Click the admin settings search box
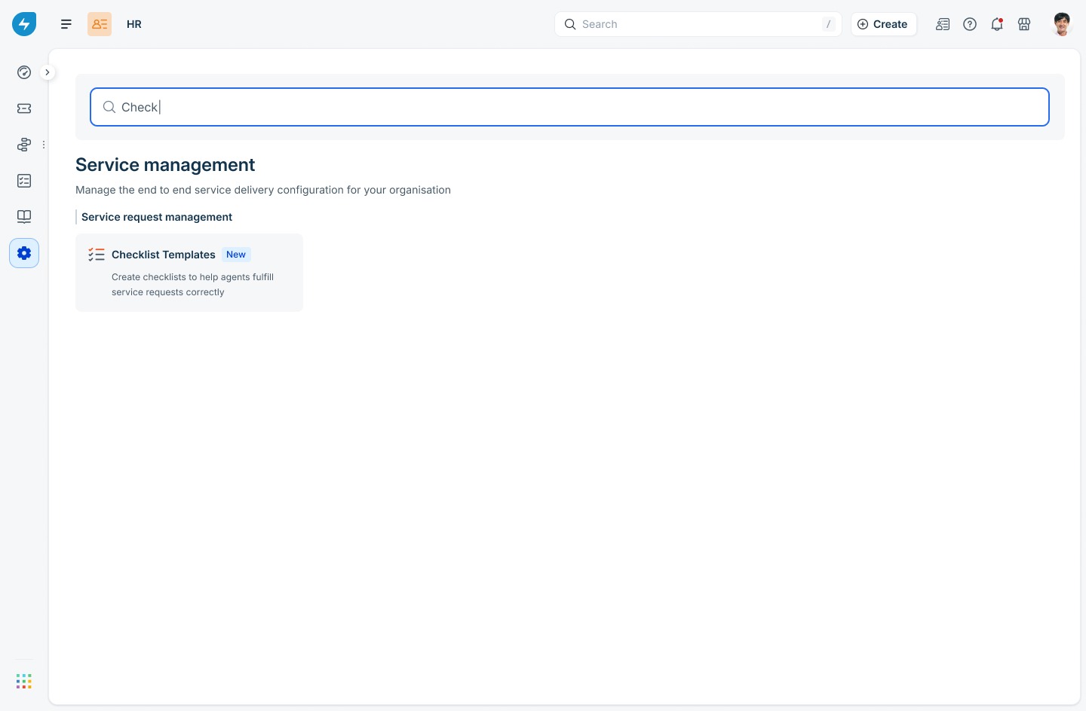 pos(569,107)
